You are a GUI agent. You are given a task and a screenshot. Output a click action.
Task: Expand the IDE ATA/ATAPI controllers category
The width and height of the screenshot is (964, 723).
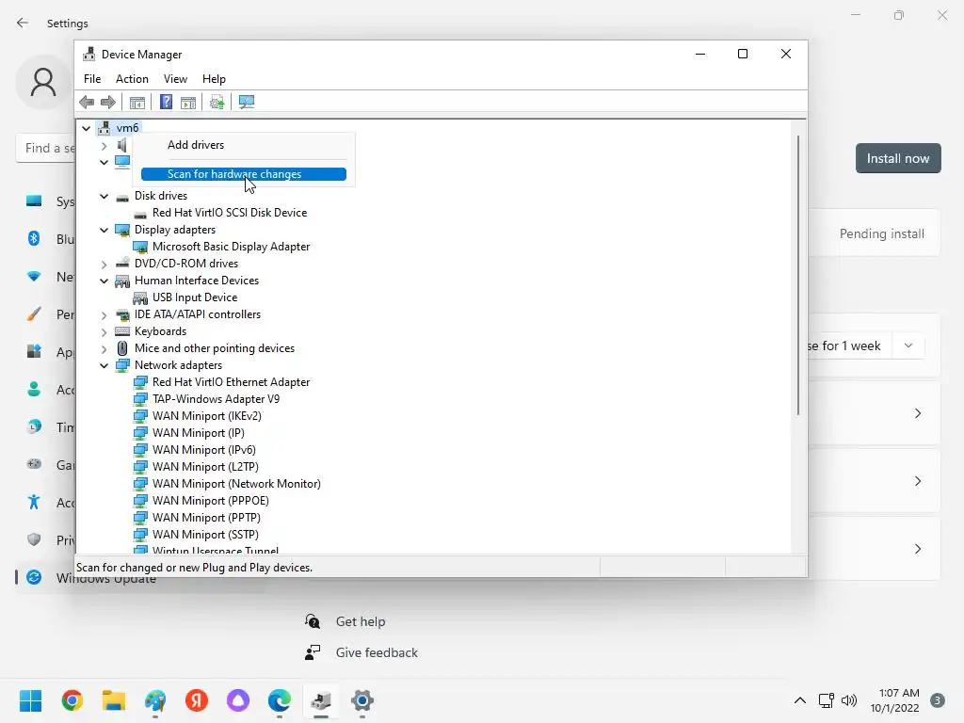point(104,315)
